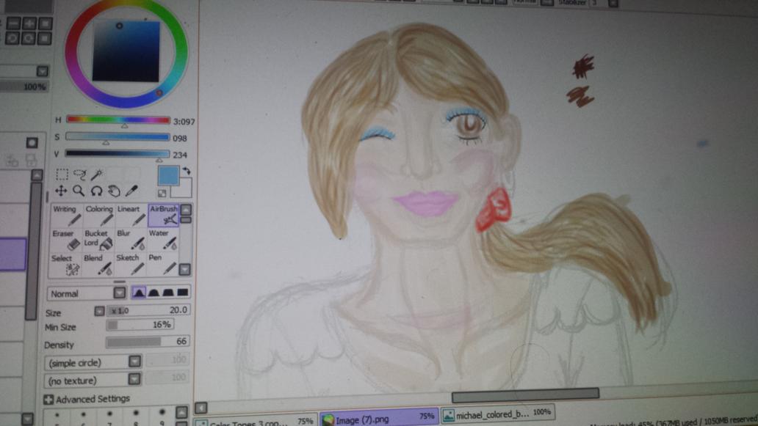Screen dimensions: 758x426
Task: Choose the Pen tool in tool tray
Action: point(162,265)
